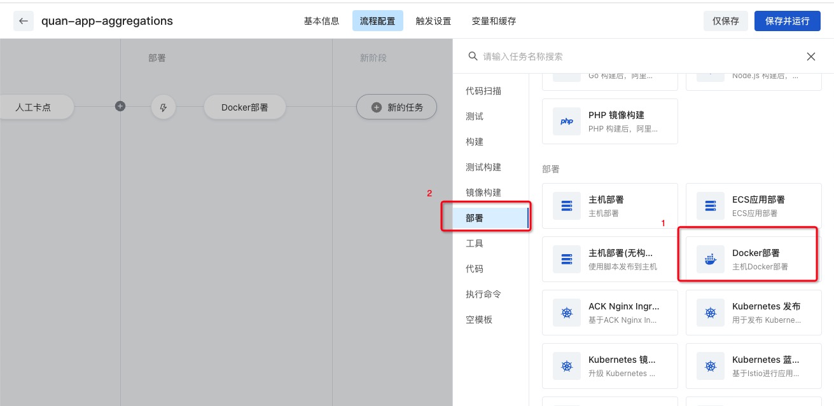The width and height of the screenshot is (834, 406).
Task: Click the ACK Nginx Ingress helm icon
Action: tap(566, 313)
